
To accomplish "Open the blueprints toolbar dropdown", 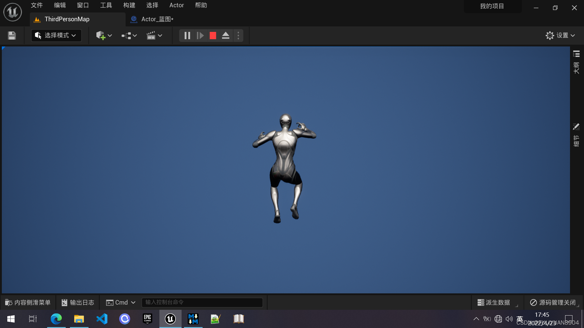I will coord(129,36).
